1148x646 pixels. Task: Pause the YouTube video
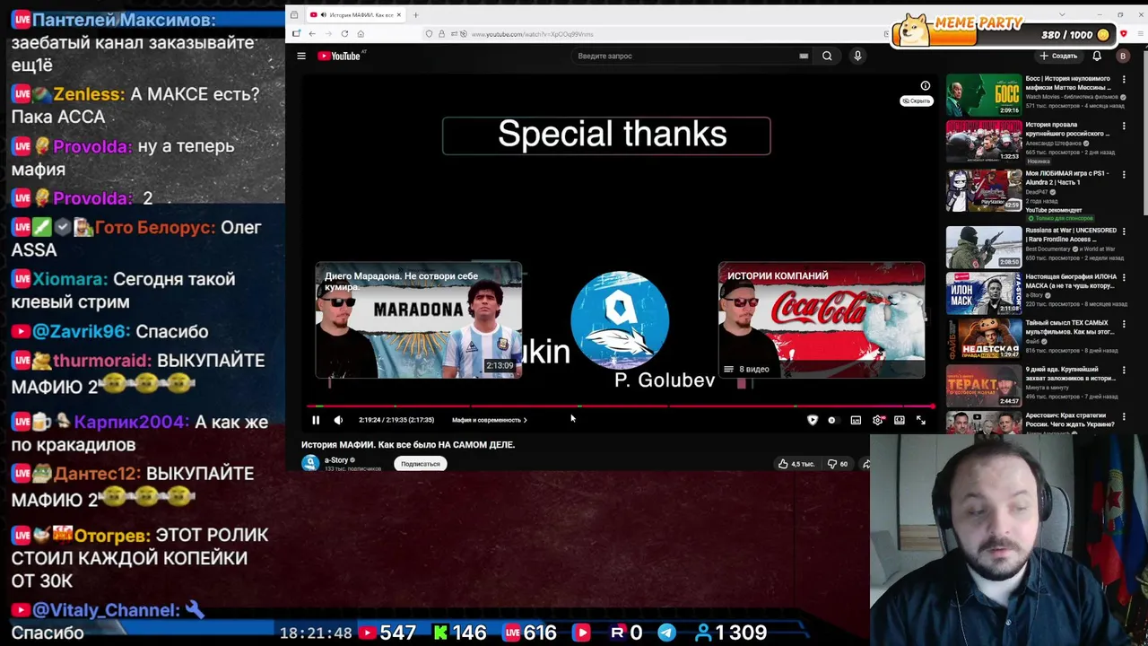click(316, 420)
